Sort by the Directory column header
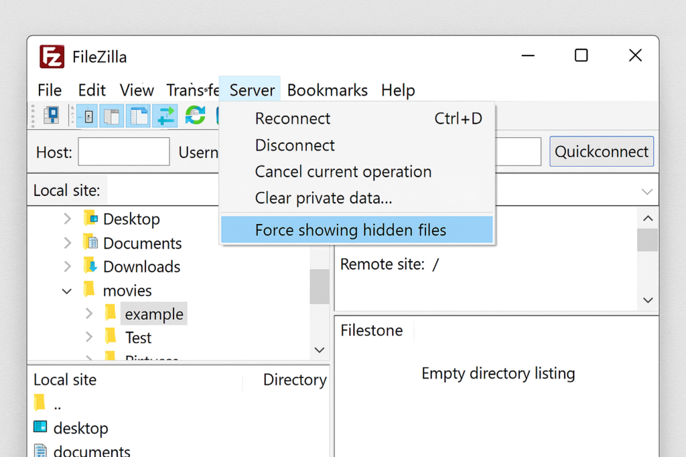The width and height of the screenshot is (686, 457). pyautogui.click(x=295, y=379)
